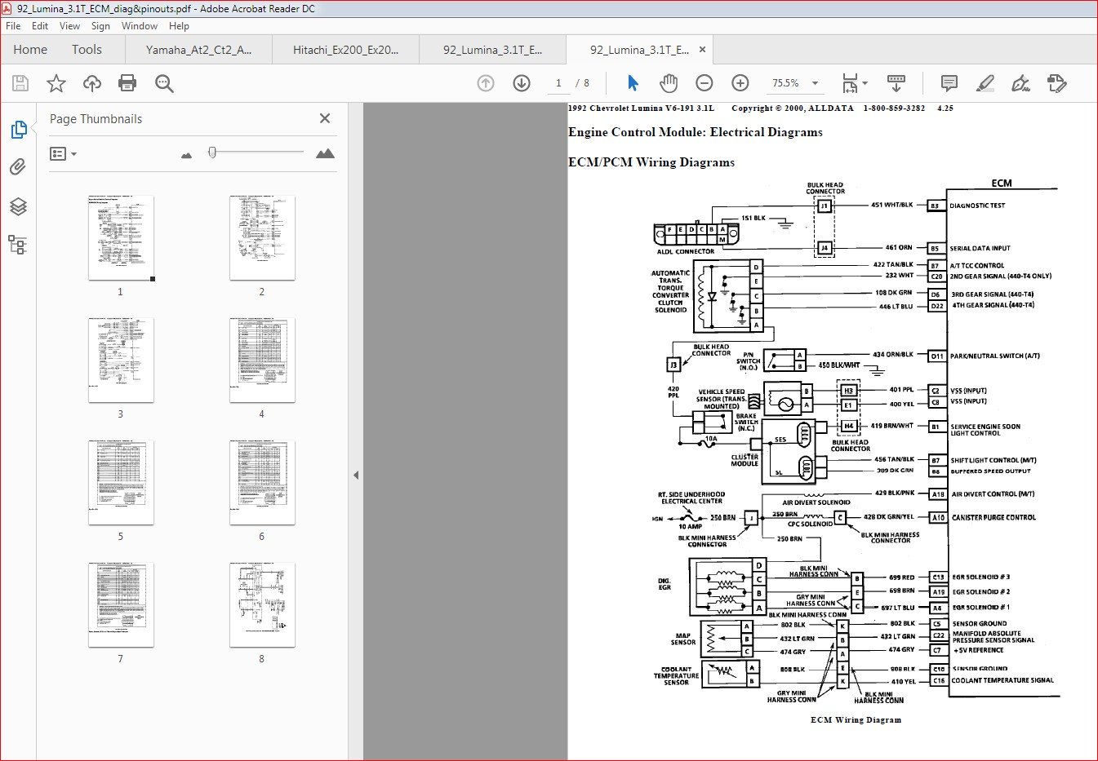Image resolution: width=1098 pixels, height=761 pixels.
Task: Click the 'CANISTER PURGE CONTROL' label
Action: (x=994, y=517)
